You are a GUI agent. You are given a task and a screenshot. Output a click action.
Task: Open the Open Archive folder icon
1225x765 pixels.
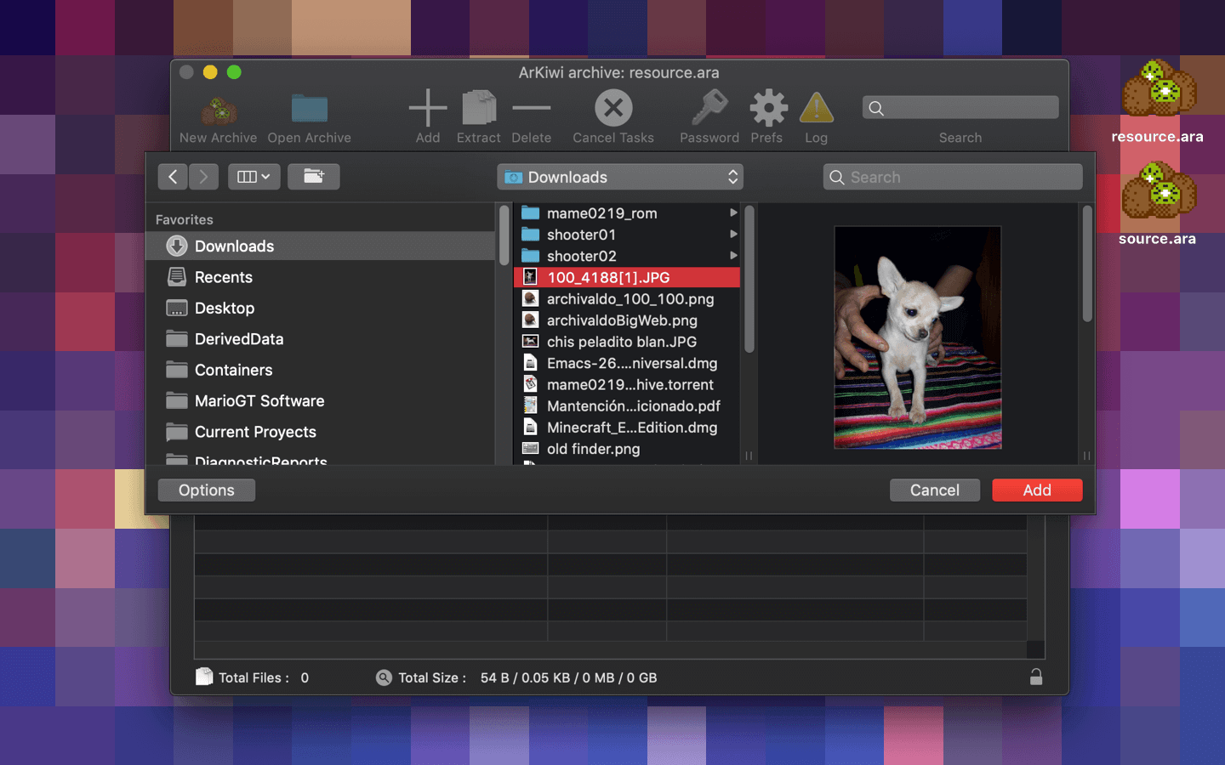tap(309, 110)
